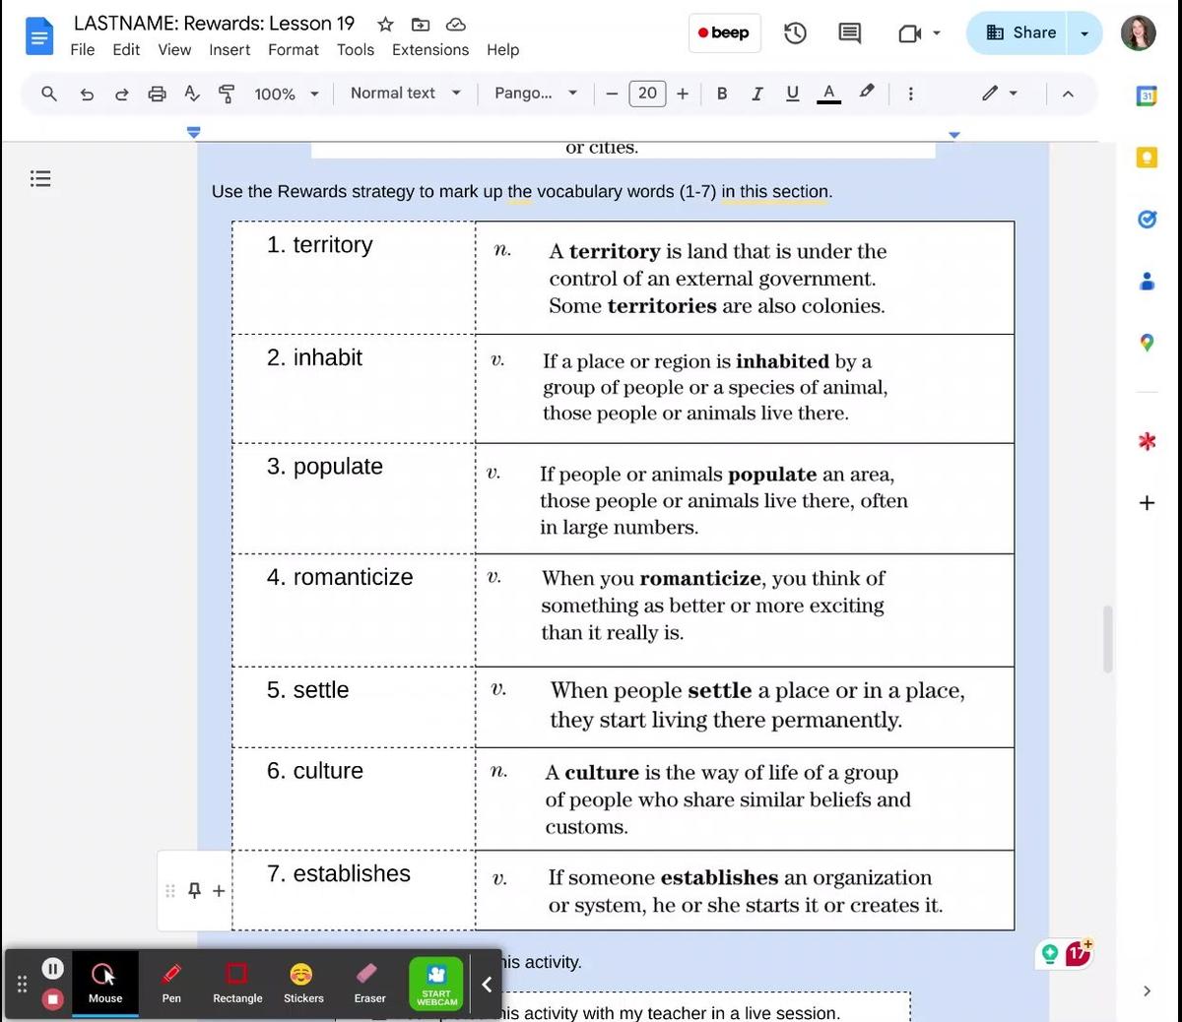This screenshot has width=1182, height=1022.
Task: Redo last action
Action: pos(122,94)
